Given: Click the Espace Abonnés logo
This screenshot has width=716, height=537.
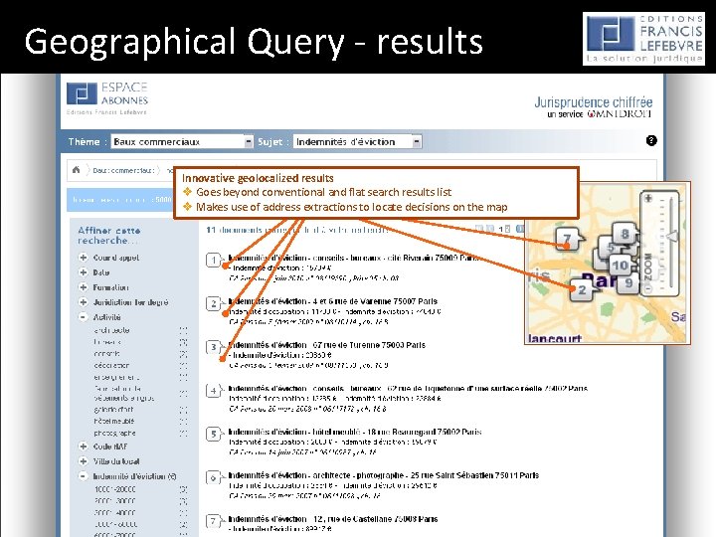Looking at the screenshot, I should click(107, 98).
